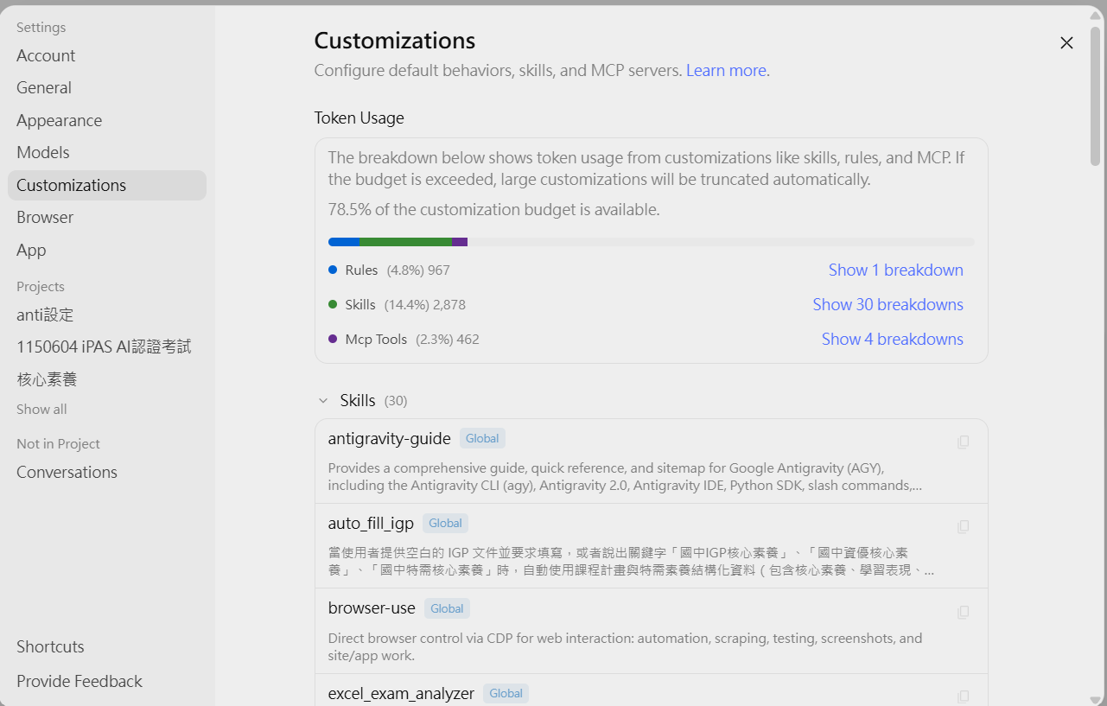Image resolution: width=1107 pixels, height=706 pixels.
Task: Click the Global badge next to excel_exam_analyzer
Action: click(x=506, y=693)
